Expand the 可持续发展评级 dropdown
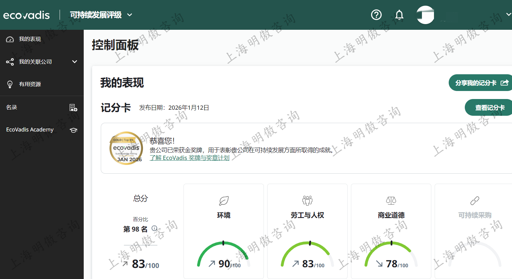This screenshot has width=512, height=279. 130,15
